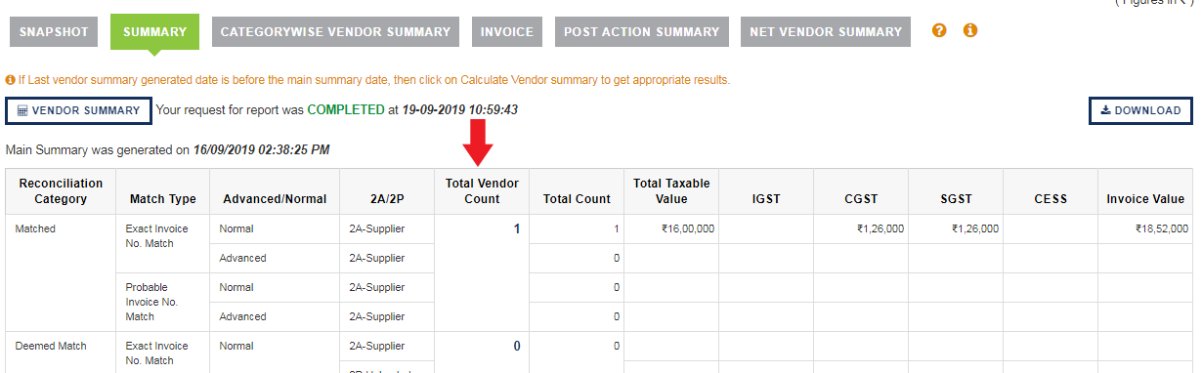
Task: Click the download arrow icon
Action: point(1106,110)
